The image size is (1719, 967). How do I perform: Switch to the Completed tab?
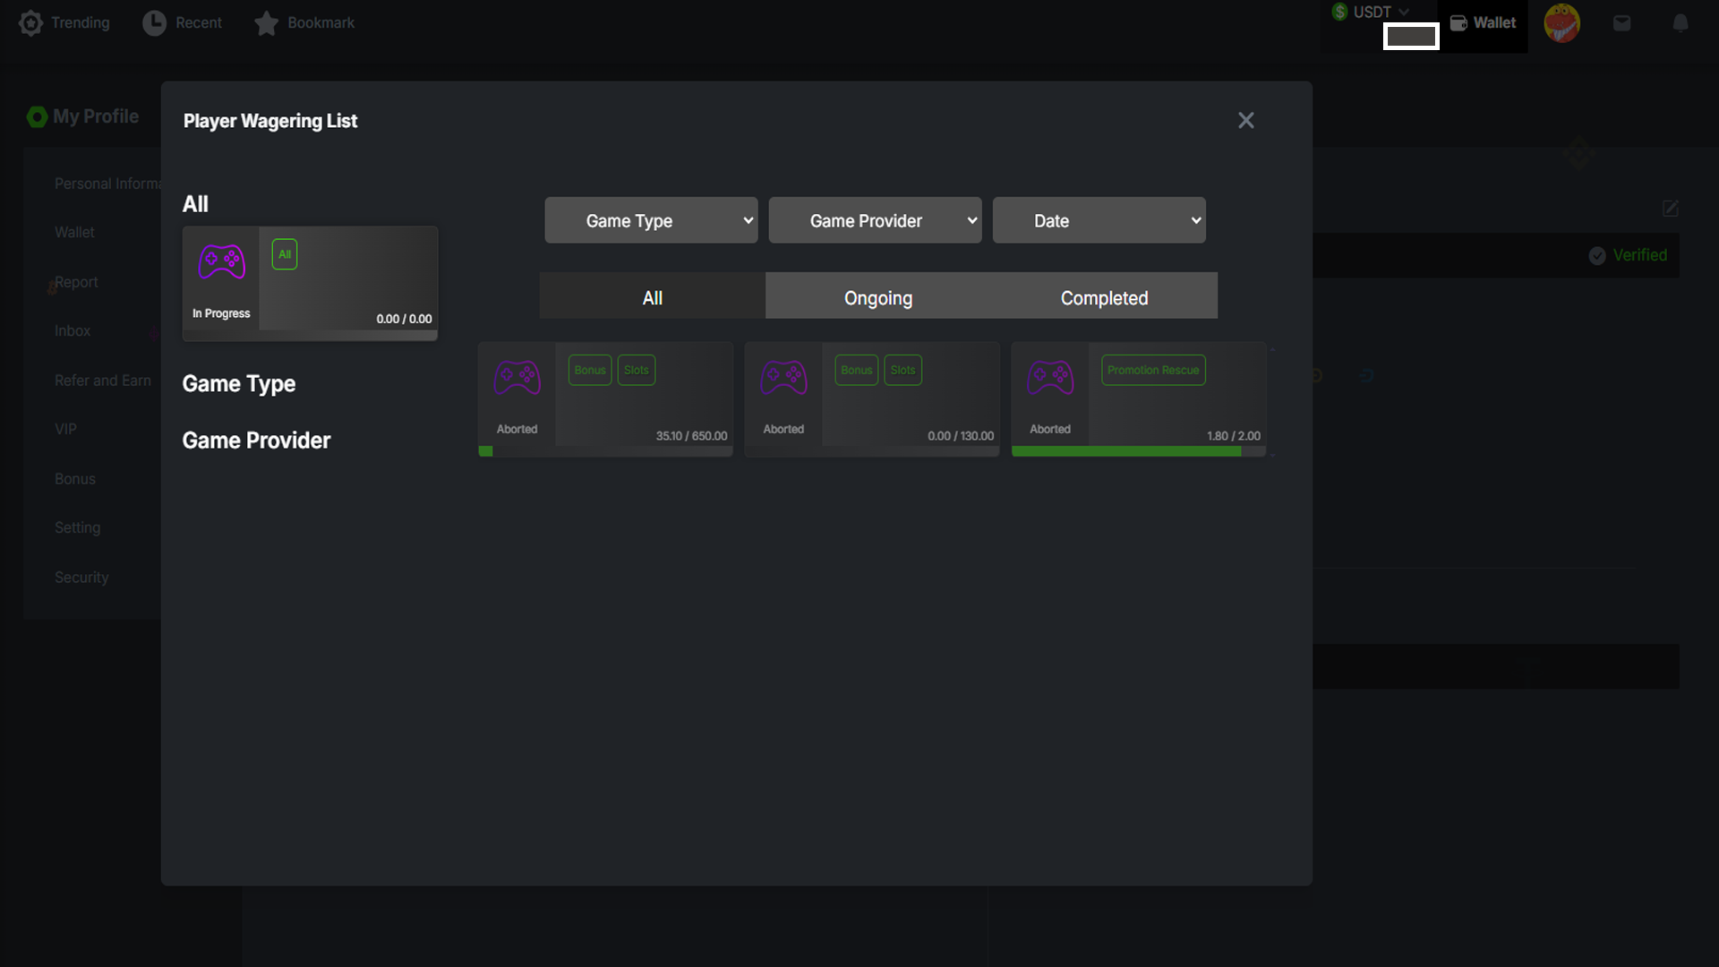tap(1104, 297)
